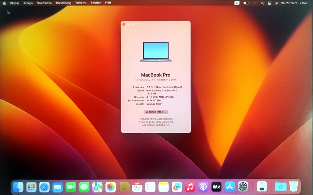The image size is (313, 195).
Task: Open Spotlight search in the menu bar
Action: click(262, 3)
